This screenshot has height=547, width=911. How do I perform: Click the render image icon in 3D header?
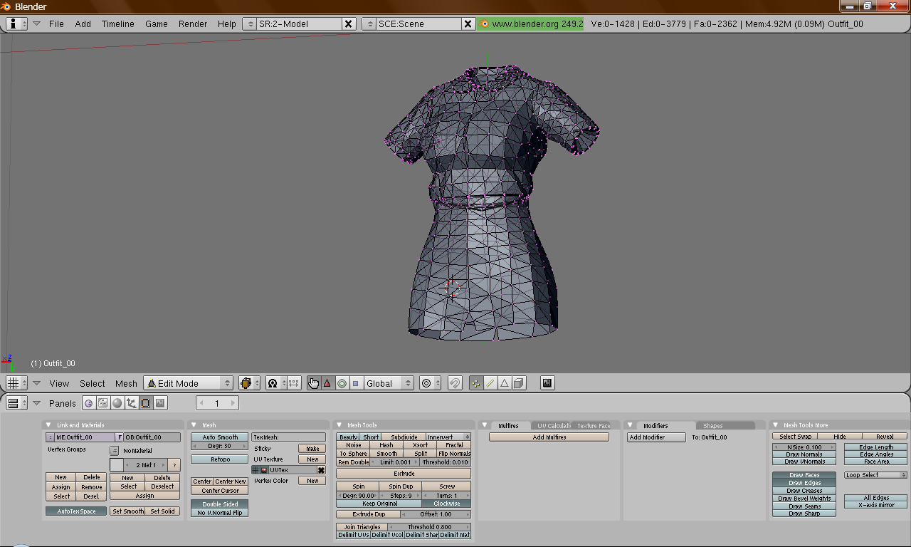coord(547,383)
